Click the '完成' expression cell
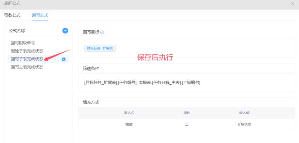 129,125
